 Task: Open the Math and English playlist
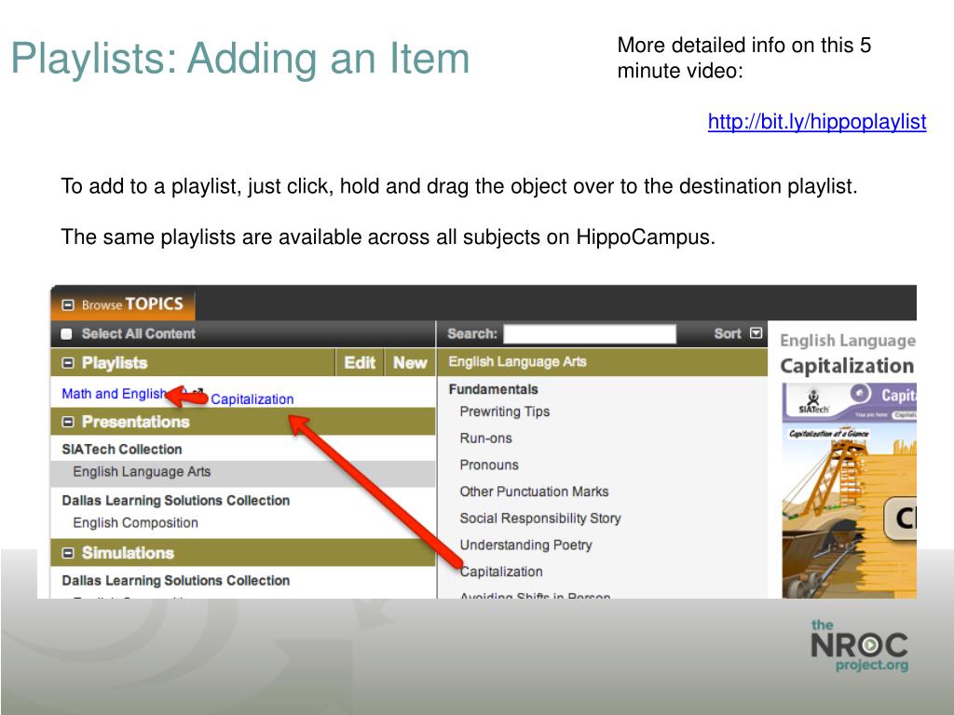115,394
